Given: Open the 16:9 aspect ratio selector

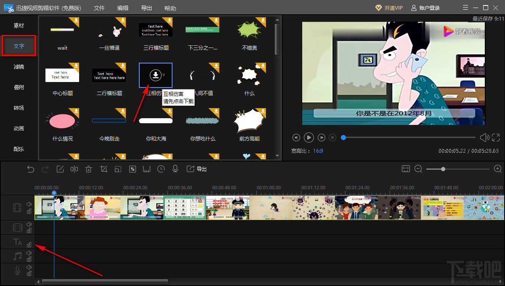Looking at the screenshot, I should click(318, 151).
